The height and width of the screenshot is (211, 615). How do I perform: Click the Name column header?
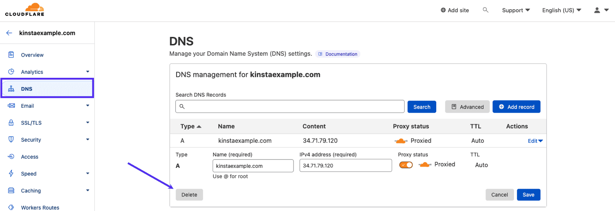226,126
